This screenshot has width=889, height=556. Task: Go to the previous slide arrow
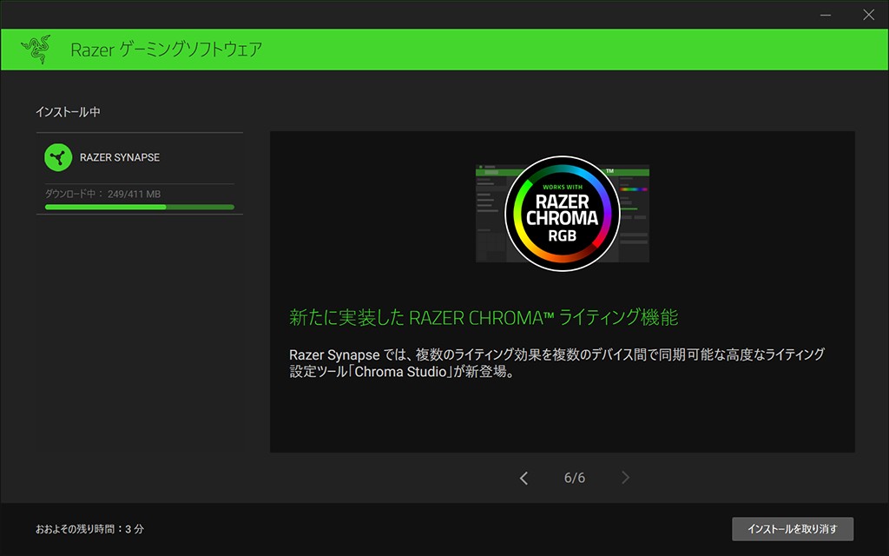click(524, 478)
